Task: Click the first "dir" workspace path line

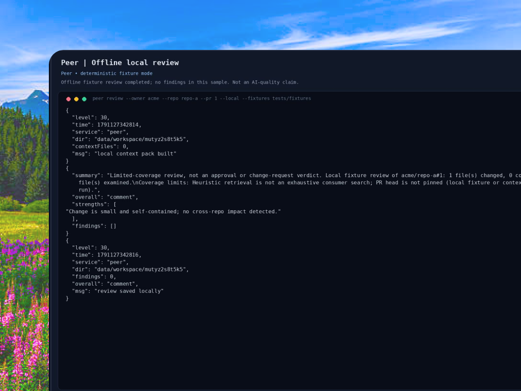Action: (x=130, y=139)
